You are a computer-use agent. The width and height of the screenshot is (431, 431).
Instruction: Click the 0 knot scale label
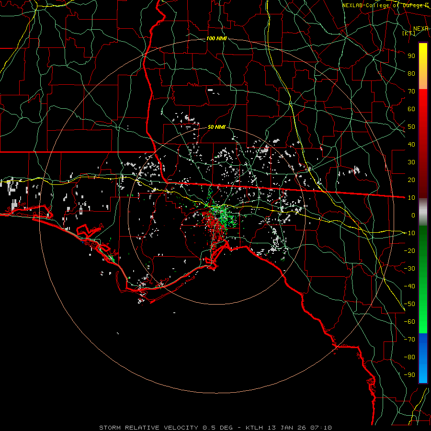pyautogui.click(x=413, y=215)
